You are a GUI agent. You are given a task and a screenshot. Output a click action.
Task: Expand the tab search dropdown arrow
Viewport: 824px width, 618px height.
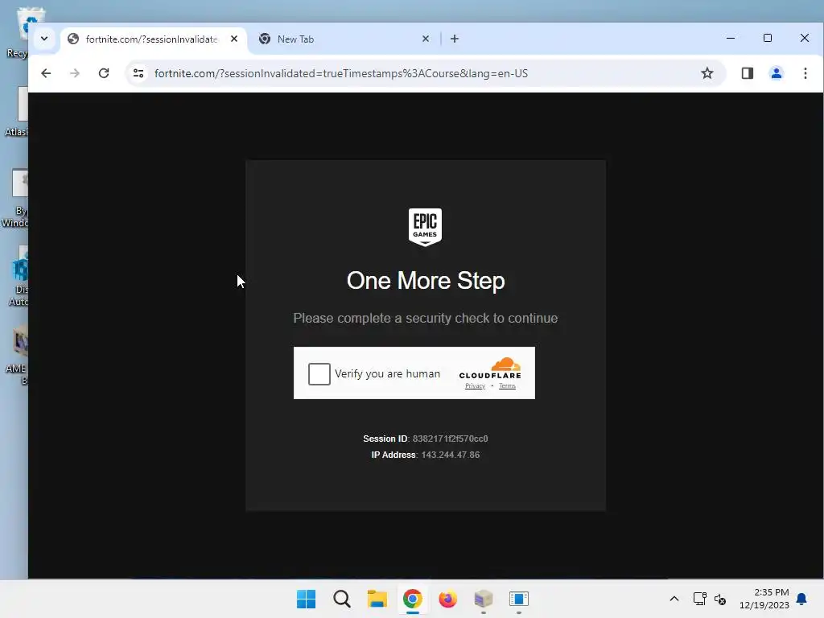(x=44, y=39)
